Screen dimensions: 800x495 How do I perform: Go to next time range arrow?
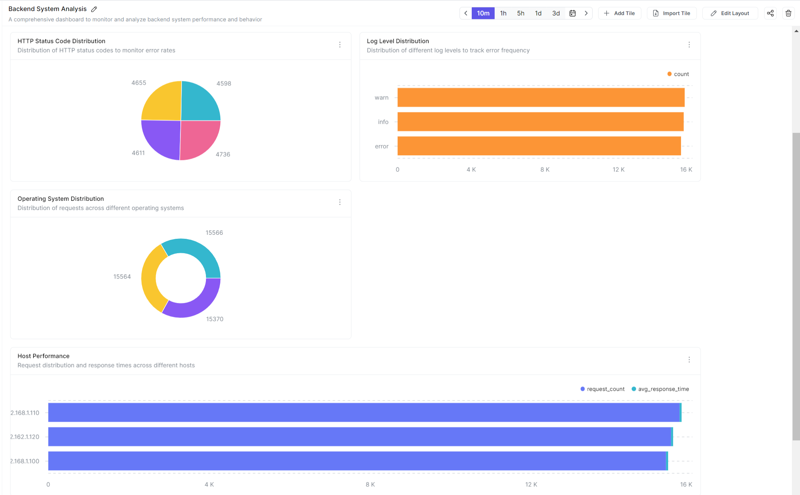(586, 13)
